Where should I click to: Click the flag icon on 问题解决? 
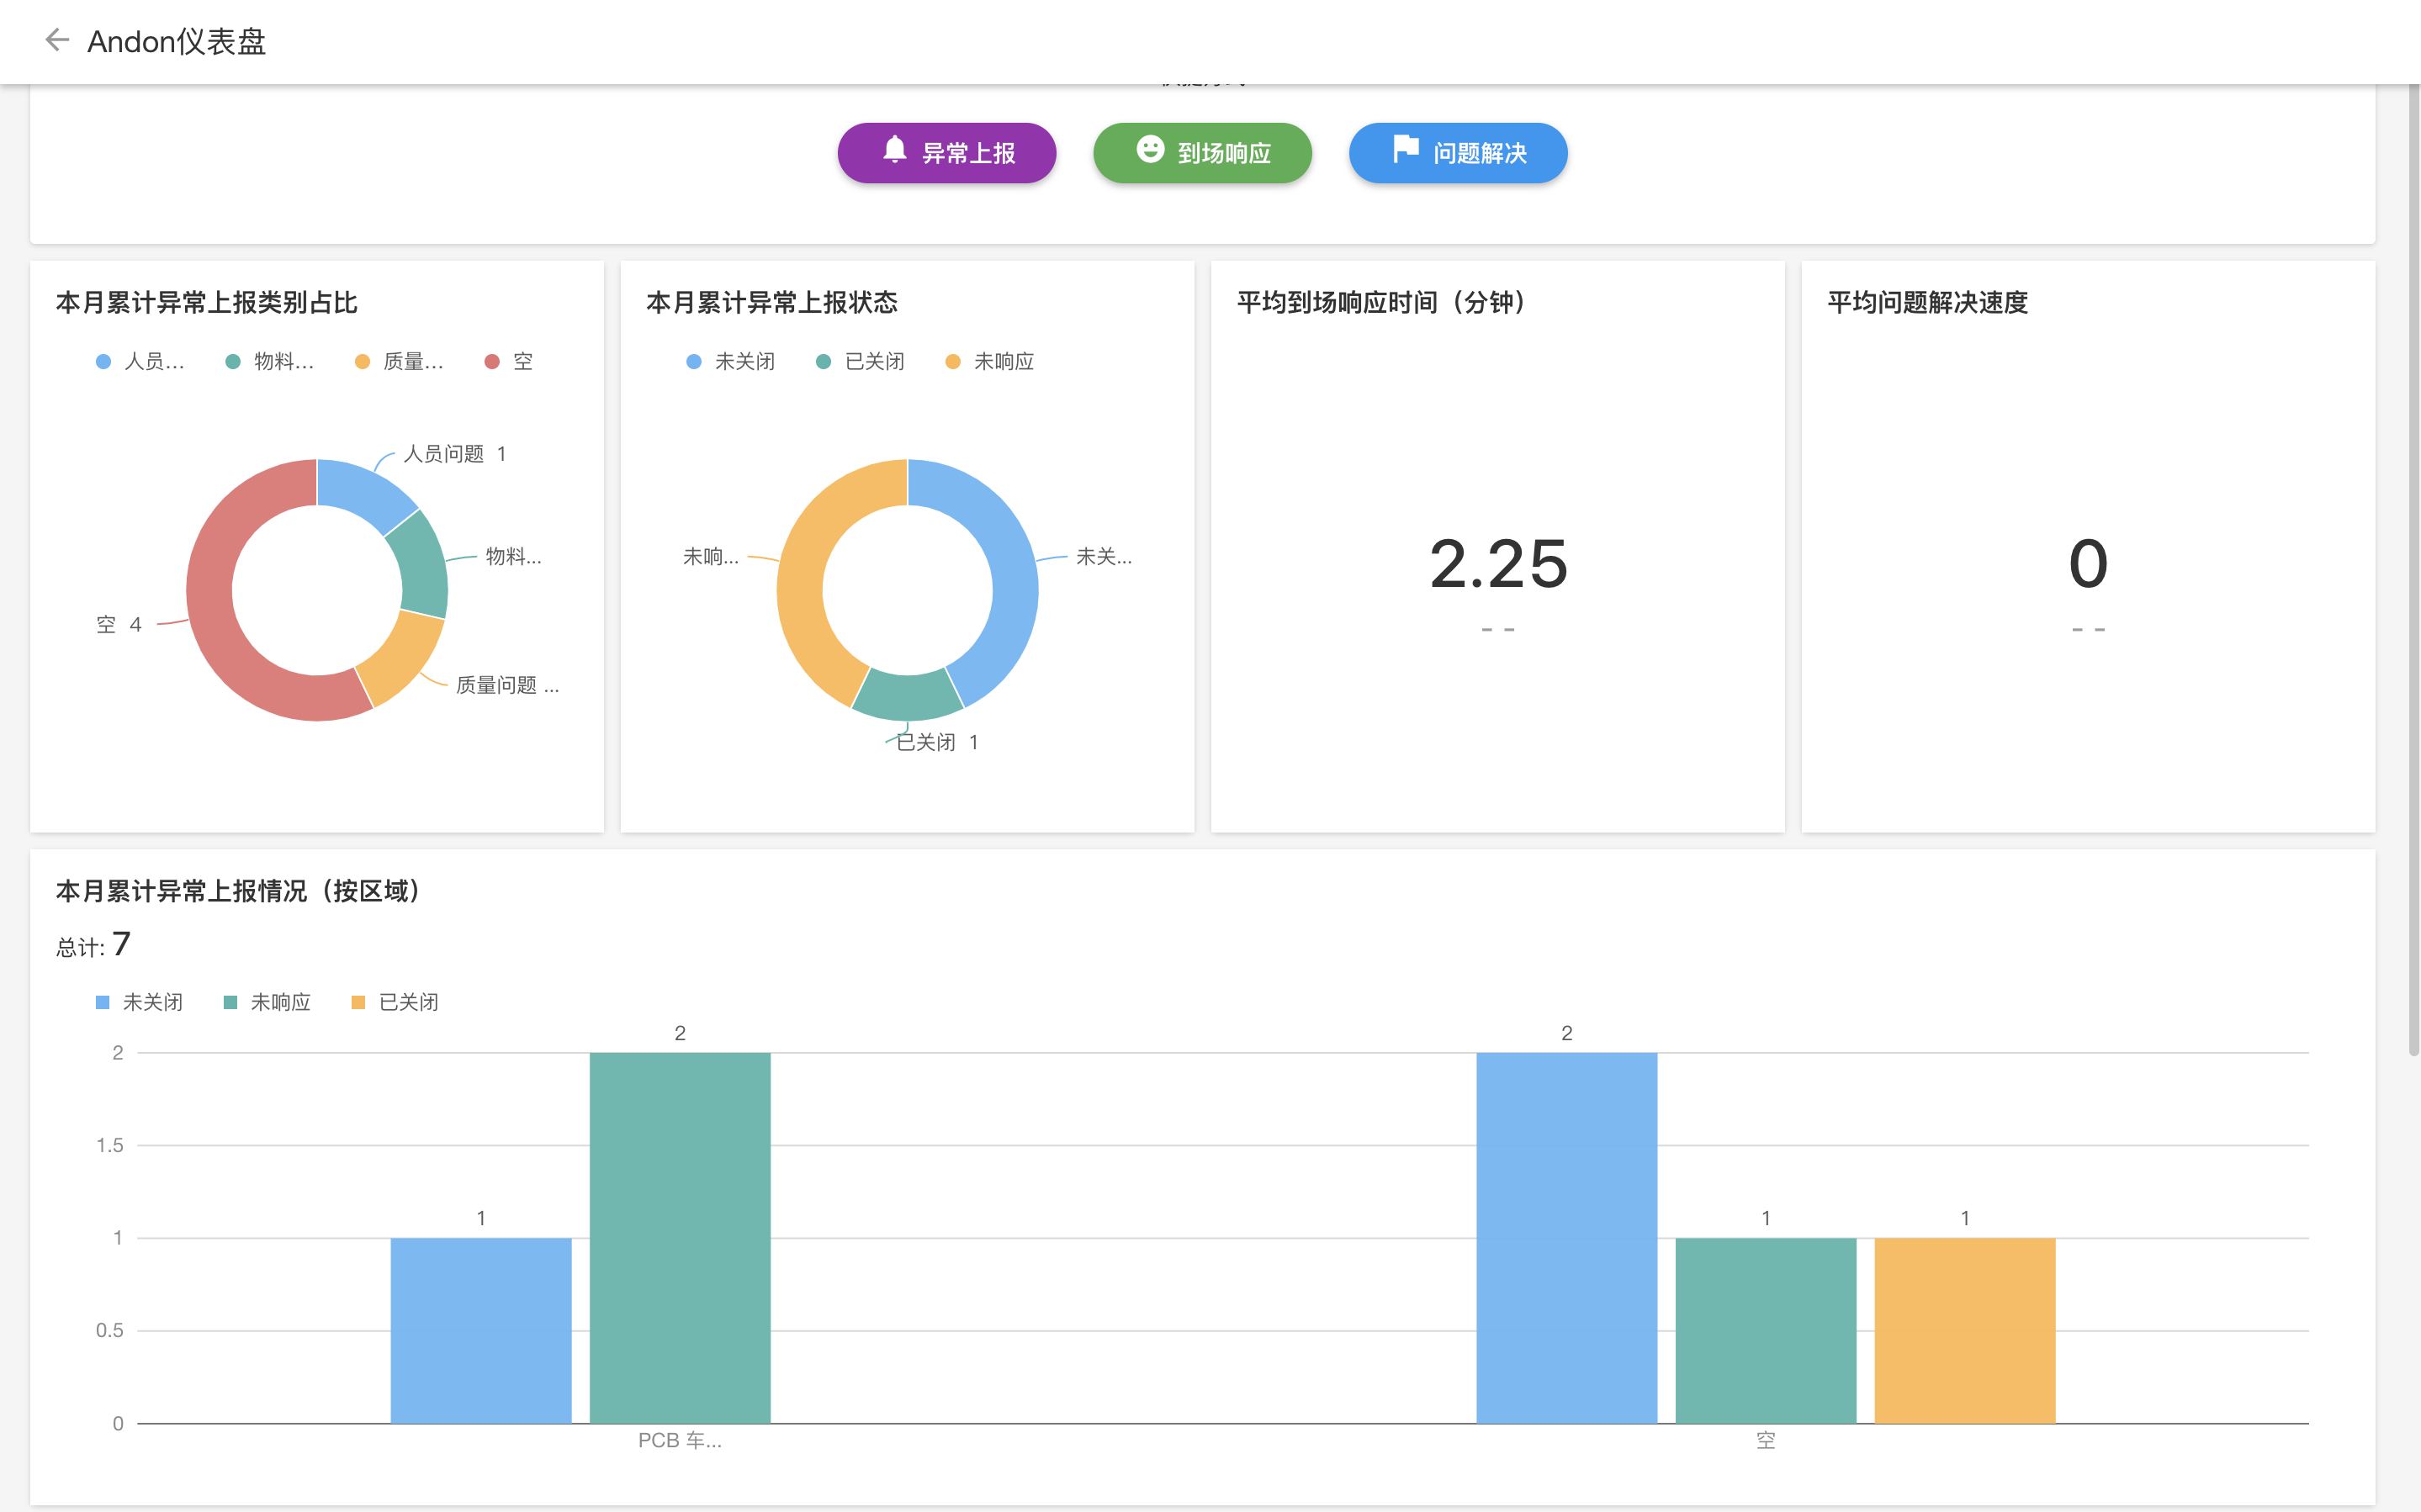(1405, 150)
